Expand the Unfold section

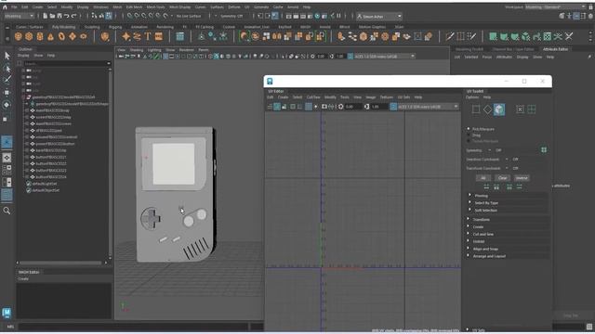(x=478, y=241)
